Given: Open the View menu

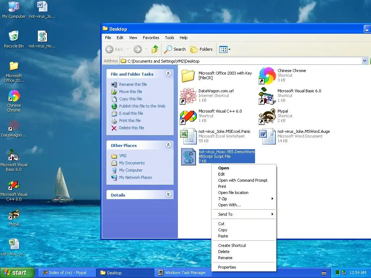Looking at the screenshot, I should click(133, 38).
